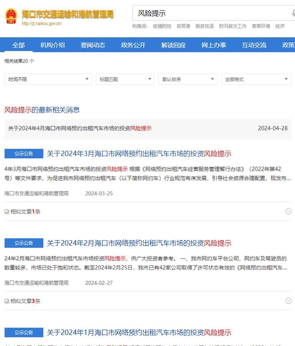
Task: Click source name under the February notice
Action: pos(36,283)
